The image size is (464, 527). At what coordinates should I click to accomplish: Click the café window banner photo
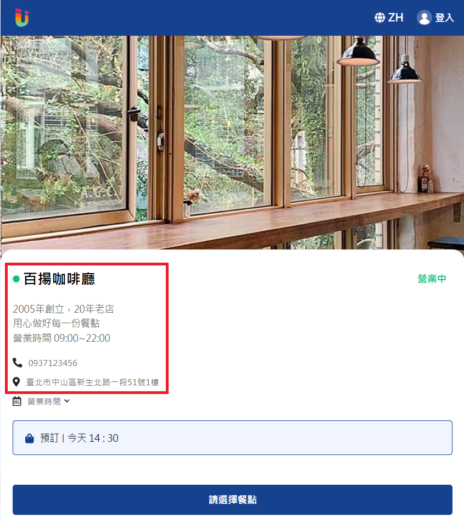(x=232, y=142)
